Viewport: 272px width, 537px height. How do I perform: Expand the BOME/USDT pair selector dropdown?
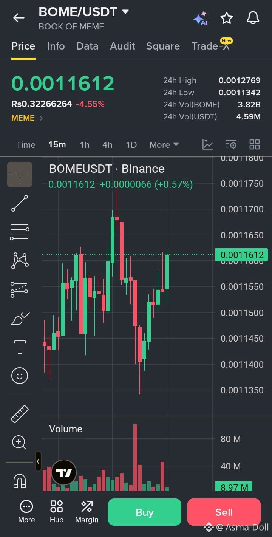[125, 12]
